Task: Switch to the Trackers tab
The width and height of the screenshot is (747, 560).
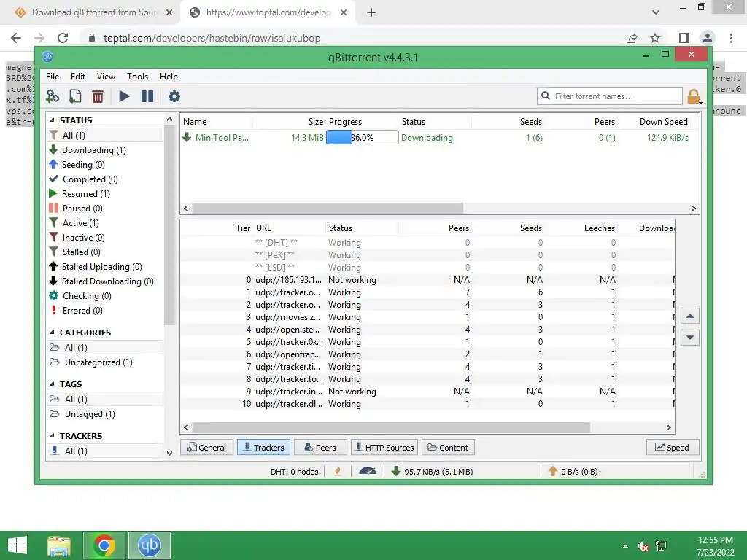Action: 263,448
